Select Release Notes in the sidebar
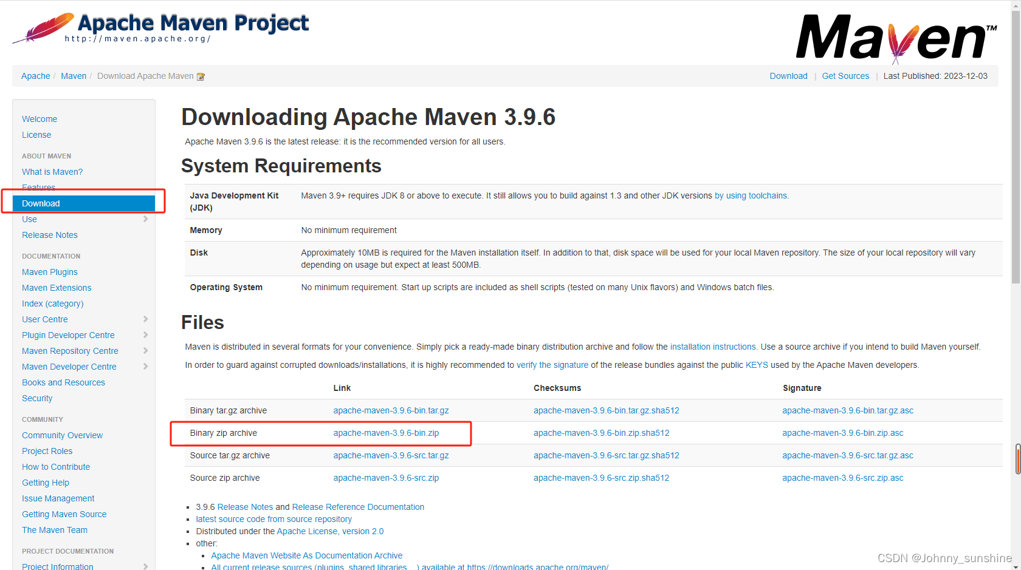Image resolution: width=1021 pixels, height=570 pixels. coord(49,235)
